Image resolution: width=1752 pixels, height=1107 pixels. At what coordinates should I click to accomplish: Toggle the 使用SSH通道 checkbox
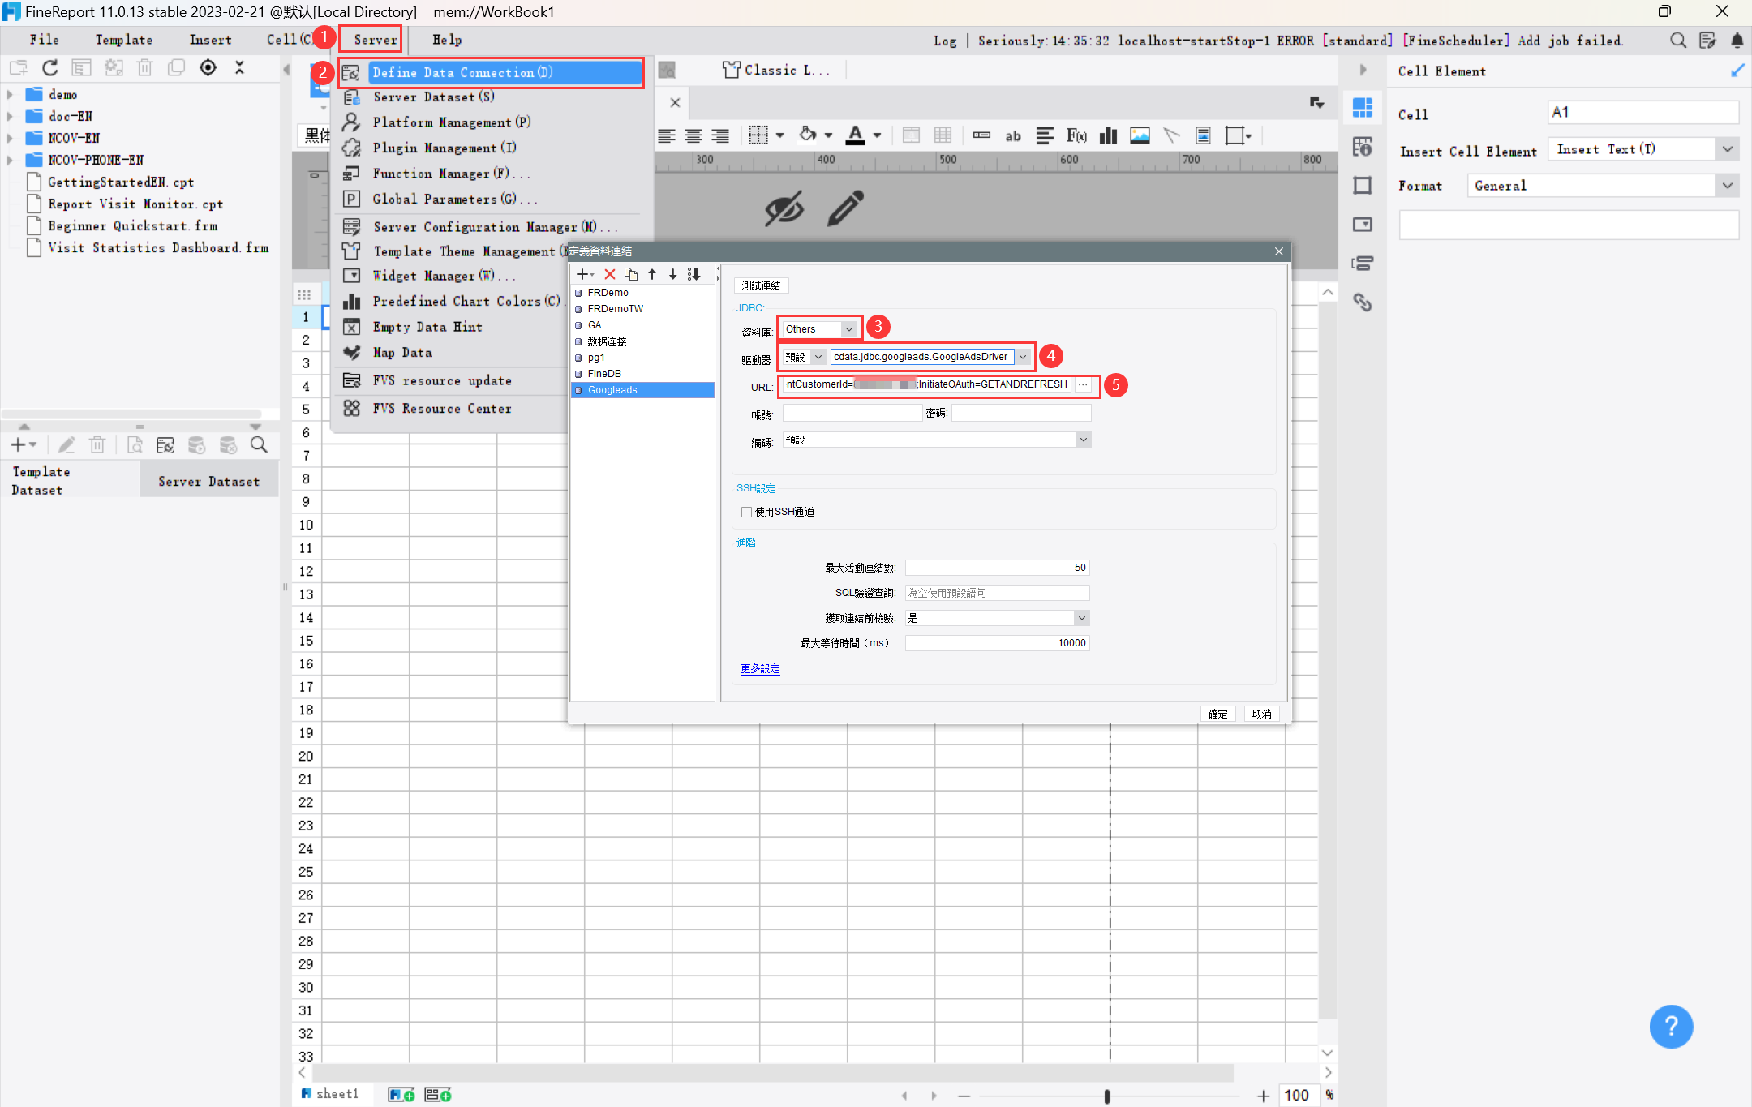click(747, 512)
